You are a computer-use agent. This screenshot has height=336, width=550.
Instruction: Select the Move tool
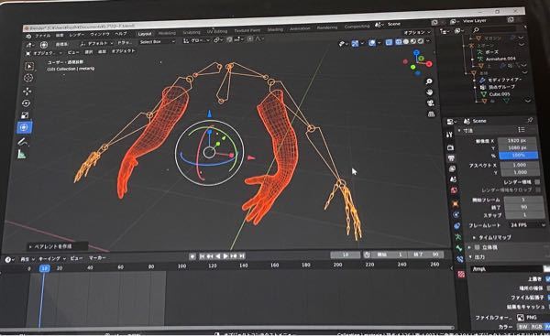pos(27,91)
